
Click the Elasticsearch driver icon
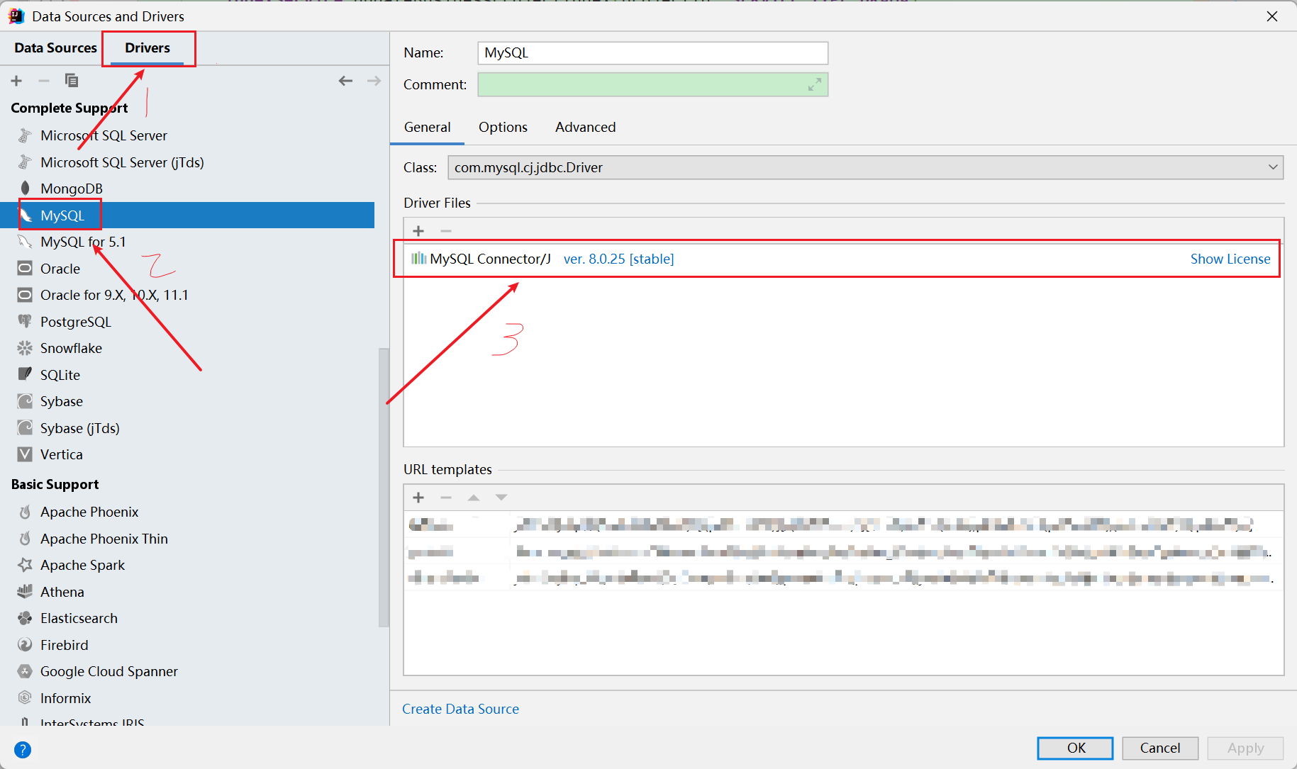(x=25, y=618)
